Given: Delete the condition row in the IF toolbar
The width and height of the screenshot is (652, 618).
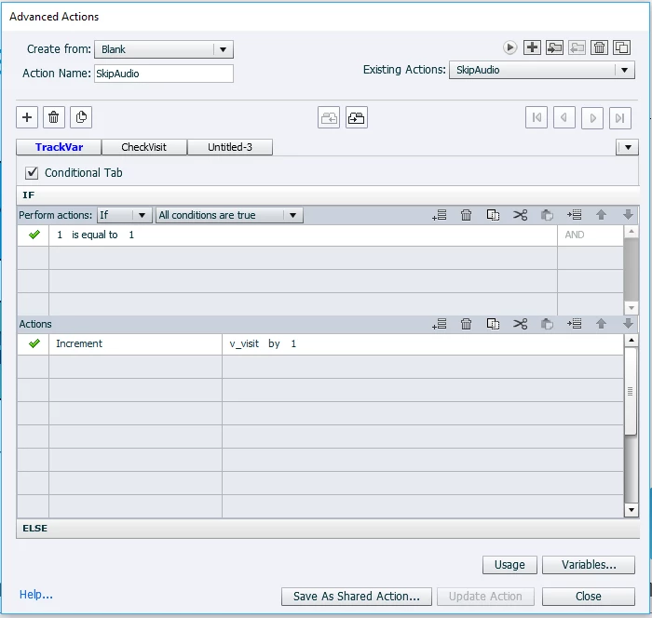Looking at the screenshot, I should click(x=466, y=215).
